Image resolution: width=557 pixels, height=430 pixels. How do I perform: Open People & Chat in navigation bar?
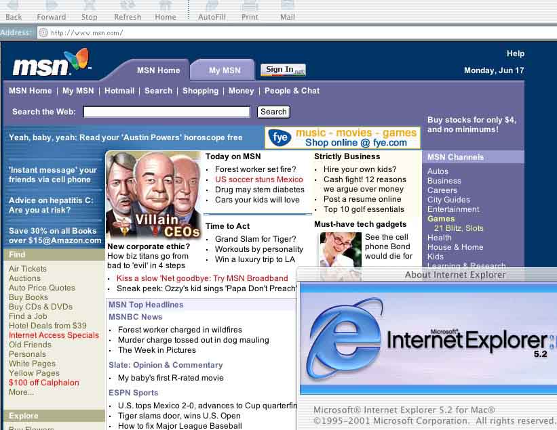292,91
